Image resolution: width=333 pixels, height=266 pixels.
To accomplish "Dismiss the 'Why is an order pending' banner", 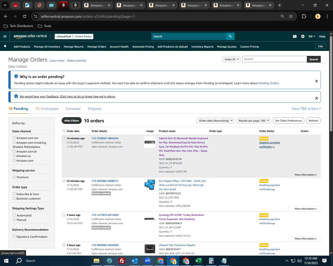I will (316, 81).
